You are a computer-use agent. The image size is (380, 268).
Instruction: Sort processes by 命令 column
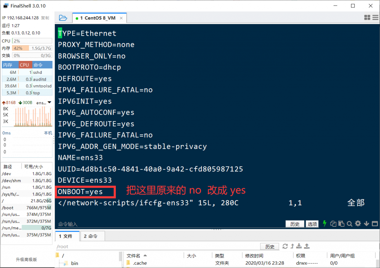pos(42,65)
